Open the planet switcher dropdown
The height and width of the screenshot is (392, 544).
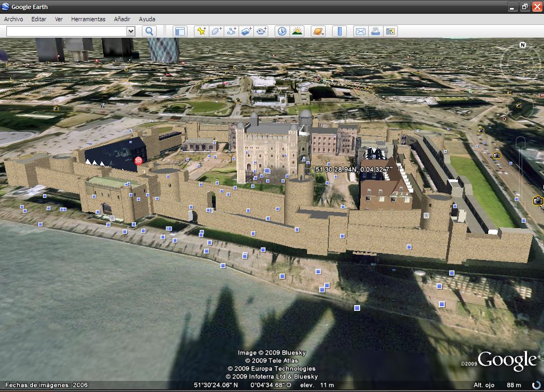click(x=318, y=31)
